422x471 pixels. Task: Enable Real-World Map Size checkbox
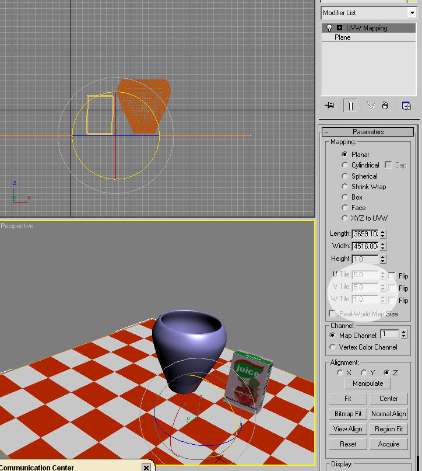coord(332,314)
